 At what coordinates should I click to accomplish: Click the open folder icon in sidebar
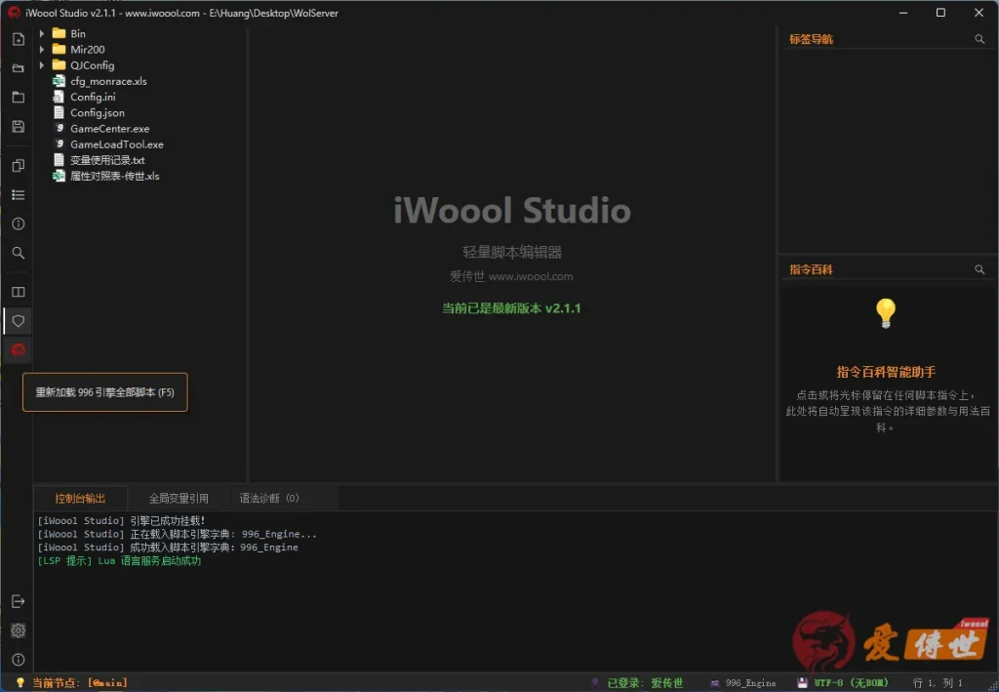tap(19, 68)
